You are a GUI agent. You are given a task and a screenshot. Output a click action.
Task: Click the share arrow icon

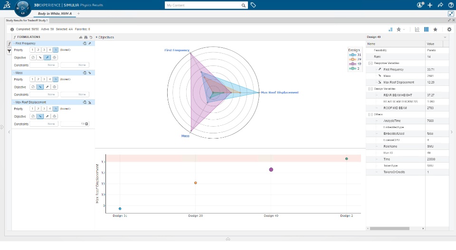pos(440,5)
